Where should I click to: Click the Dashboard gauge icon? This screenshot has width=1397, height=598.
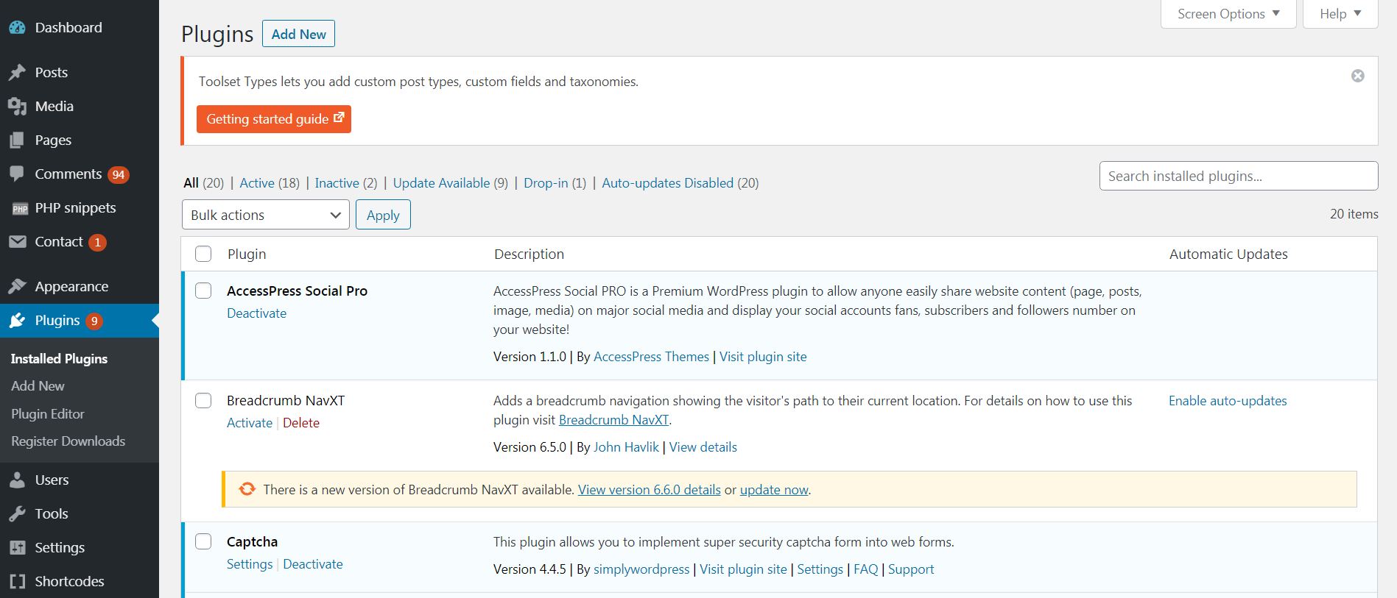tap(17, 28)
